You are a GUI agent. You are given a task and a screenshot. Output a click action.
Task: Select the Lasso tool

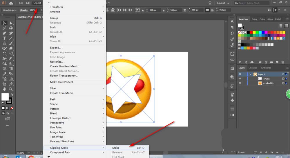point(11,28)
